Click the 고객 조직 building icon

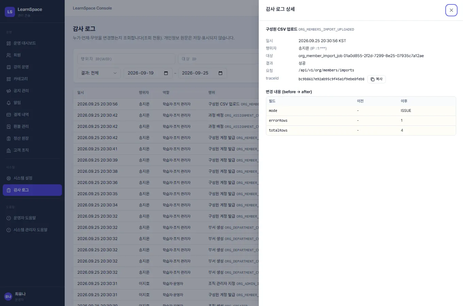9,150
